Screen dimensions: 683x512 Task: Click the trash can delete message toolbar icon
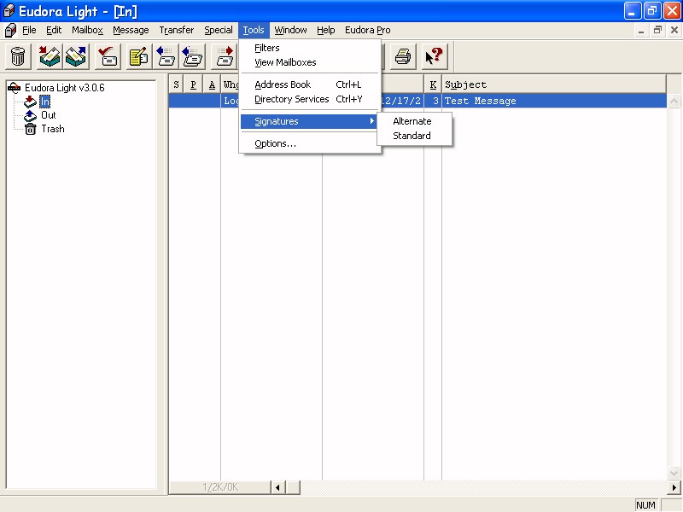tap(18, 56)
